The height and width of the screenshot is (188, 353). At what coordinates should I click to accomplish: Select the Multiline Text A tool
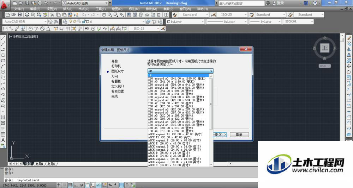click(3, 140)
